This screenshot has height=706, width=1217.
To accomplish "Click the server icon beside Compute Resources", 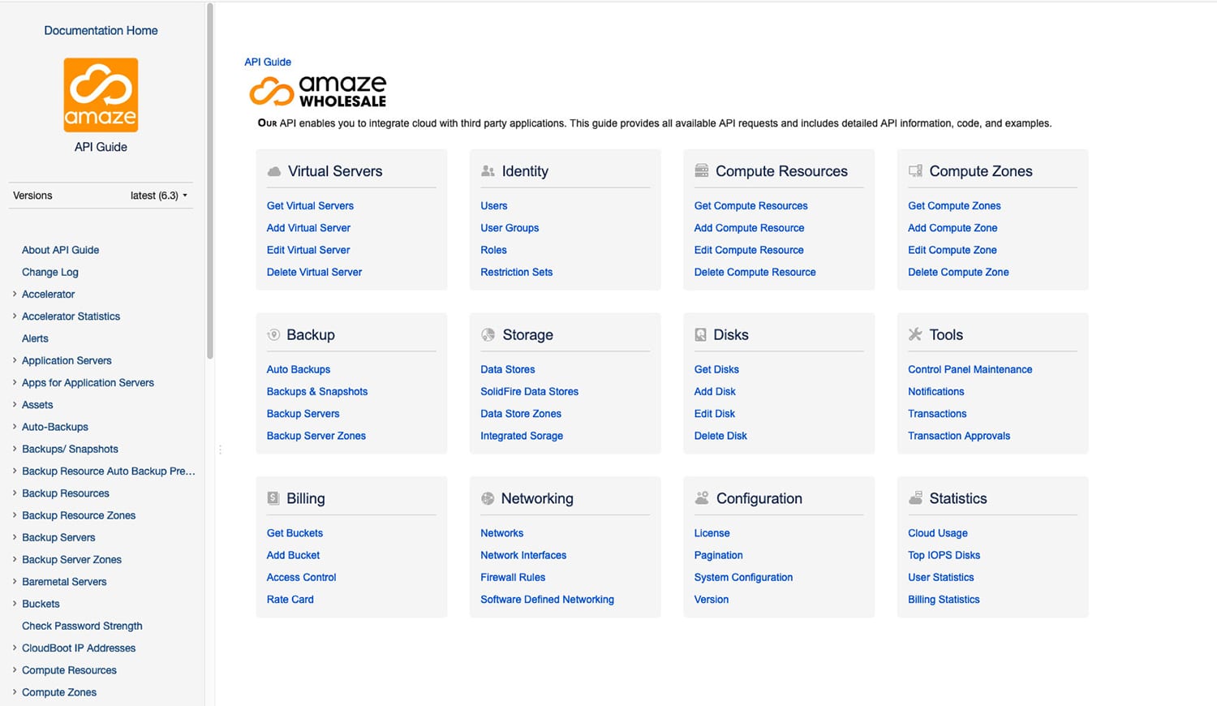I will 702,171.
